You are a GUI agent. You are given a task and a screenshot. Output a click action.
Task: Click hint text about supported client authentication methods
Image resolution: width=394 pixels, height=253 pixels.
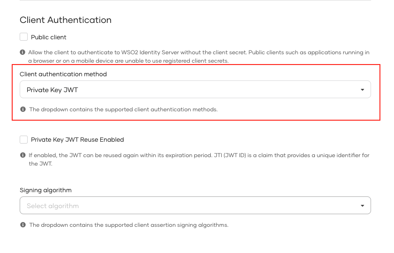(123, 109)
